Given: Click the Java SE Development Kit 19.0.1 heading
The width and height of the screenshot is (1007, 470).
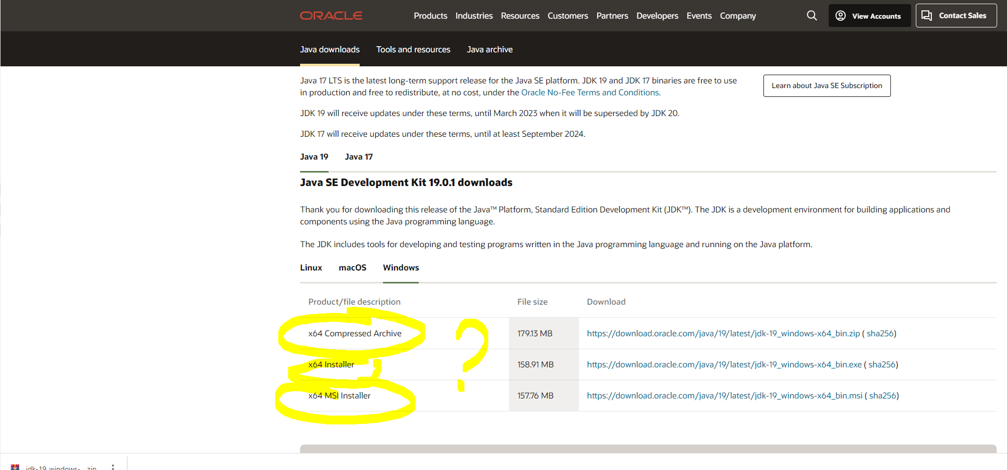Looking at the screenshot, I should coord(406,182).
